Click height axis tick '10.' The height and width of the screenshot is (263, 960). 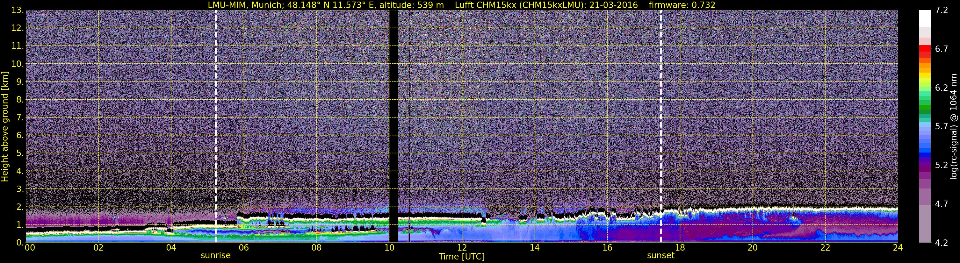coord(18,64)
